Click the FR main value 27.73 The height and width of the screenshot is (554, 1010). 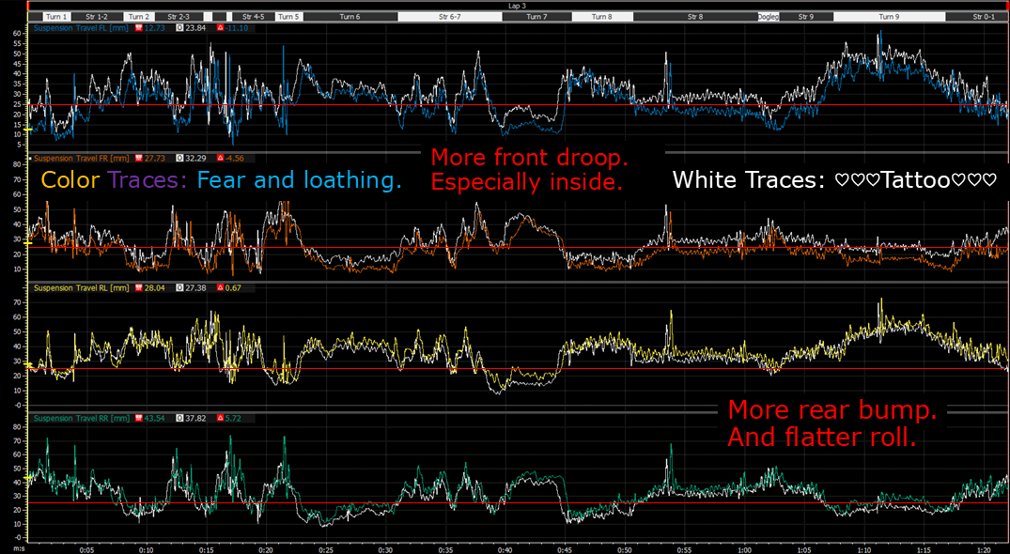pyautogui.click(x=155, y=159)
